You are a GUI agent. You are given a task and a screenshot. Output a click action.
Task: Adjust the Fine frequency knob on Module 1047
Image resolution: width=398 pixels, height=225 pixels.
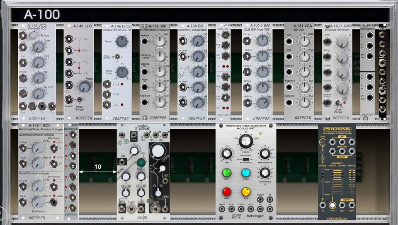point(227,153)
